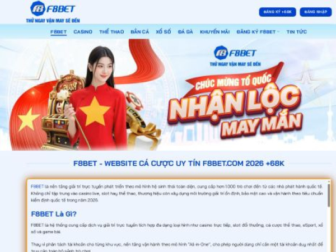Open the TIN TỨC news tab
This screenshot has height=252, width=336.
pos(297,32)
